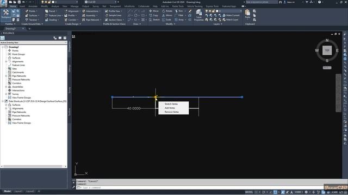The height and width of the screenshot is (195, 348).
Task: Click the Profile View tool
Action: pos(114,11)
